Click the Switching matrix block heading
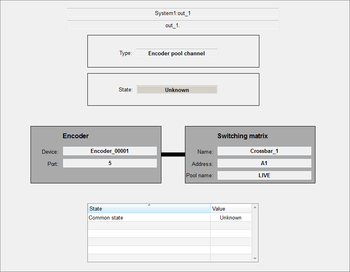The width and height of the screenshot is (350, 272). pos(242,136)
